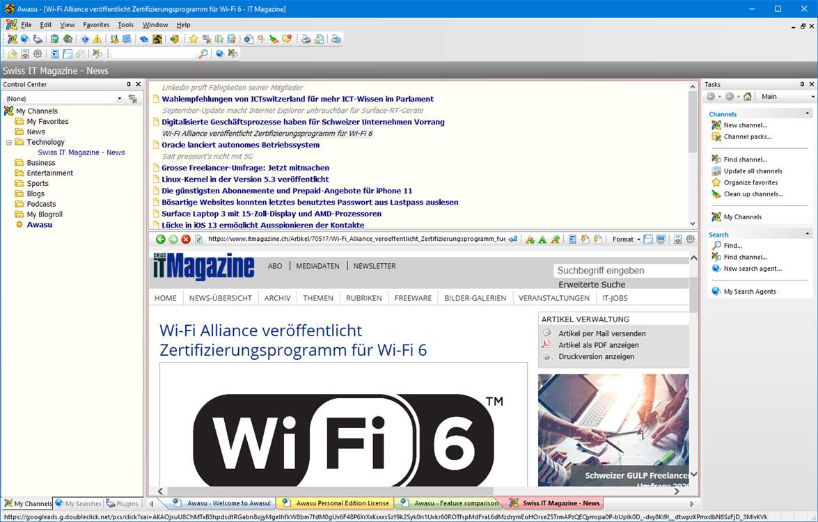Open the (None) filter dropdown in Control Center

point(120,99)
